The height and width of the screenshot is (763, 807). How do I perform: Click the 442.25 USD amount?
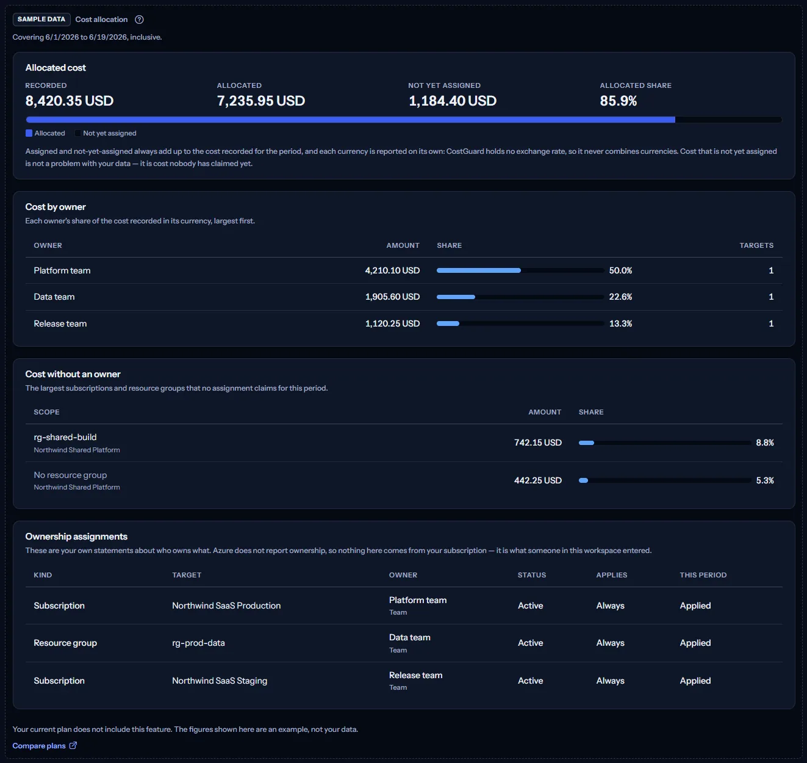point(538,480)
